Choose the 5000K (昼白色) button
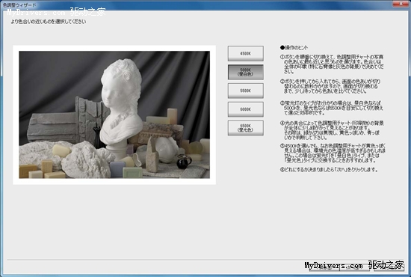The width and height of the screenshot is (411, 277). tap(246, 72)
